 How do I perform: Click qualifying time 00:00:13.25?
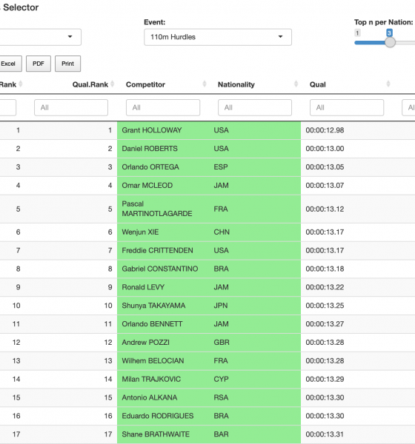click(x=325, y=306)
